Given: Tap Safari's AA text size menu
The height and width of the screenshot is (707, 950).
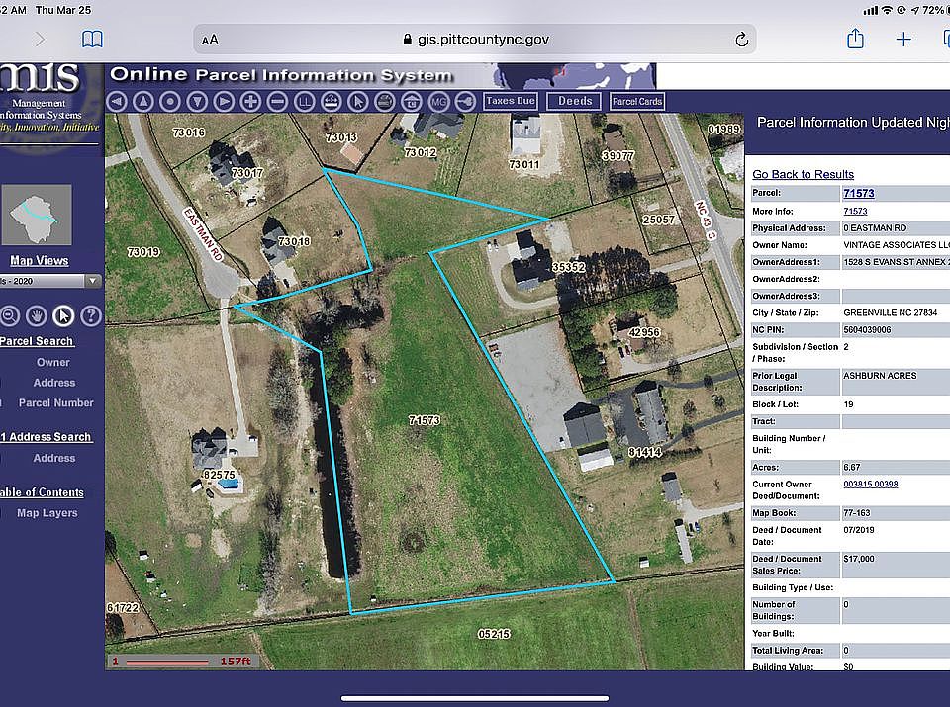Looking at the screenshot, I should click(210, 40).
